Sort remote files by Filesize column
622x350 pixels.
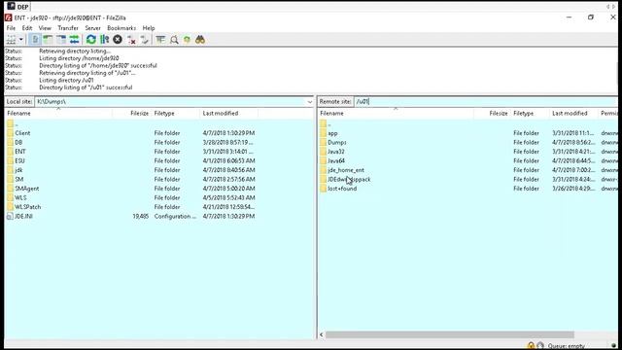492,113
